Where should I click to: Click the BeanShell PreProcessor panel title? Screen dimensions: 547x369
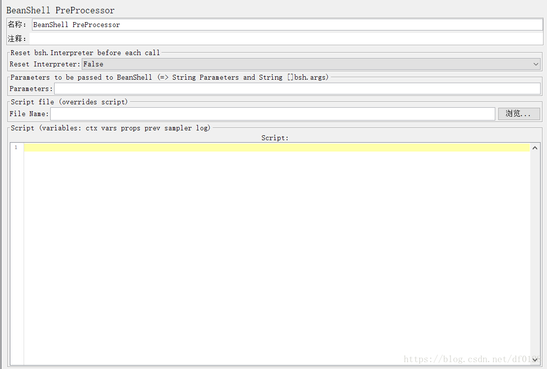61,10
